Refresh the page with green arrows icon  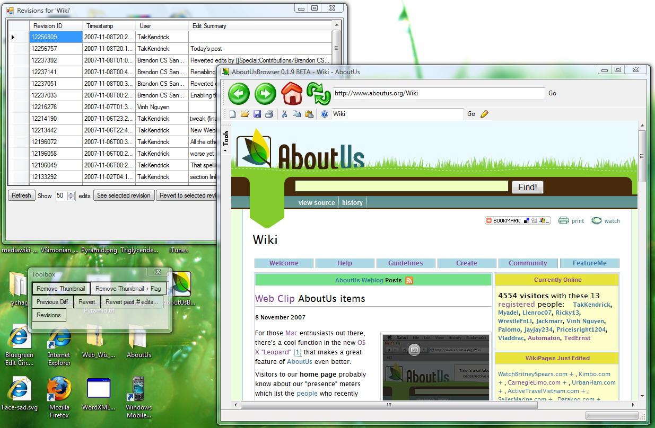(318, 94)
